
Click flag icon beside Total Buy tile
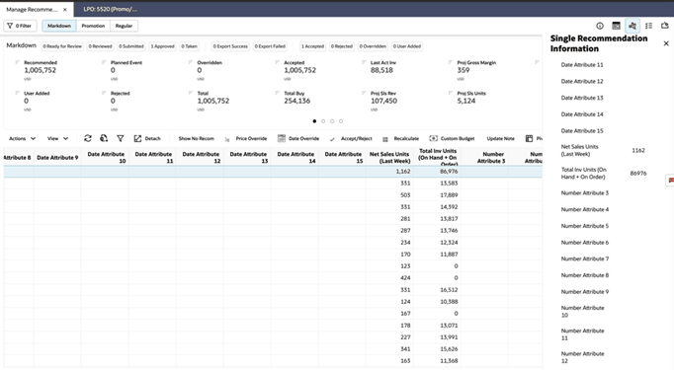278,93
